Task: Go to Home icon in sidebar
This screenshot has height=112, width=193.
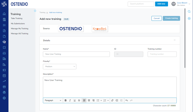Action: (4, 14)
